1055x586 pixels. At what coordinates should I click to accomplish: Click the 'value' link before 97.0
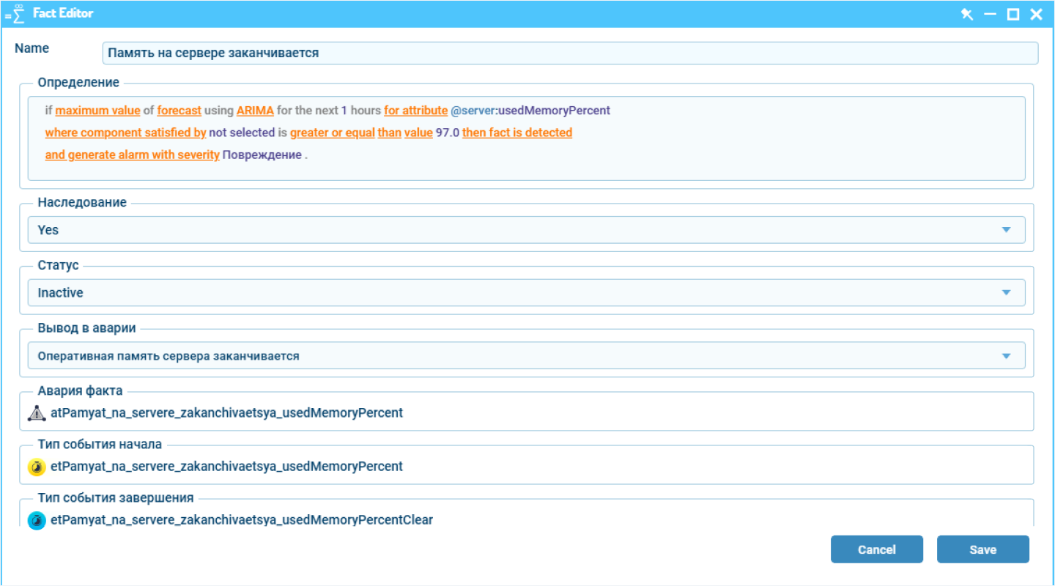click(418, 133)
